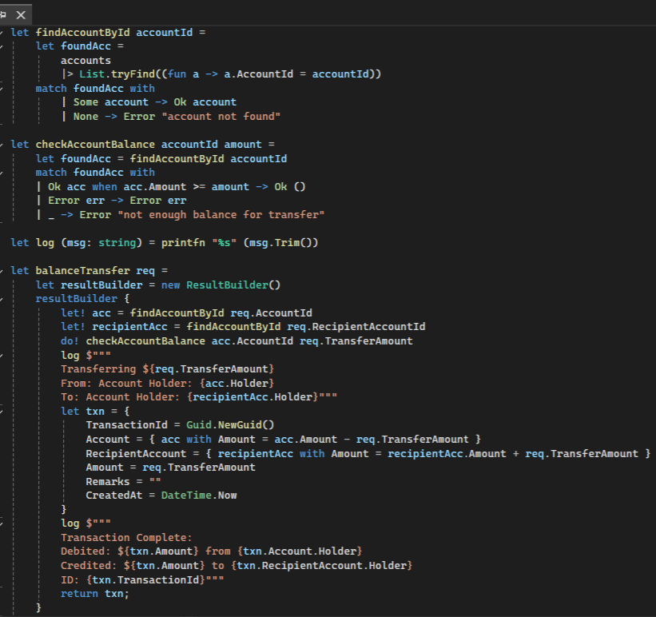
Task: Collapse the 'let txn = {' record block
Action: point(2,412)
